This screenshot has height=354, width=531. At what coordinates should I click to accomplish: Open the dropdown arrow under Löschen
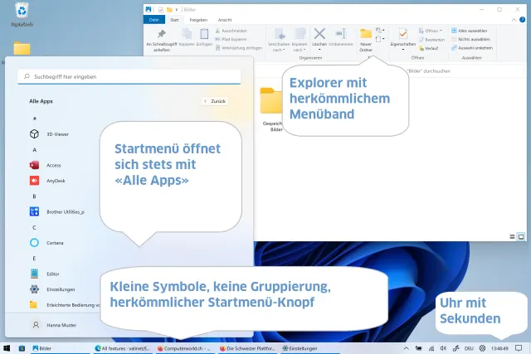pyautogui.click(x=319, y=50)
